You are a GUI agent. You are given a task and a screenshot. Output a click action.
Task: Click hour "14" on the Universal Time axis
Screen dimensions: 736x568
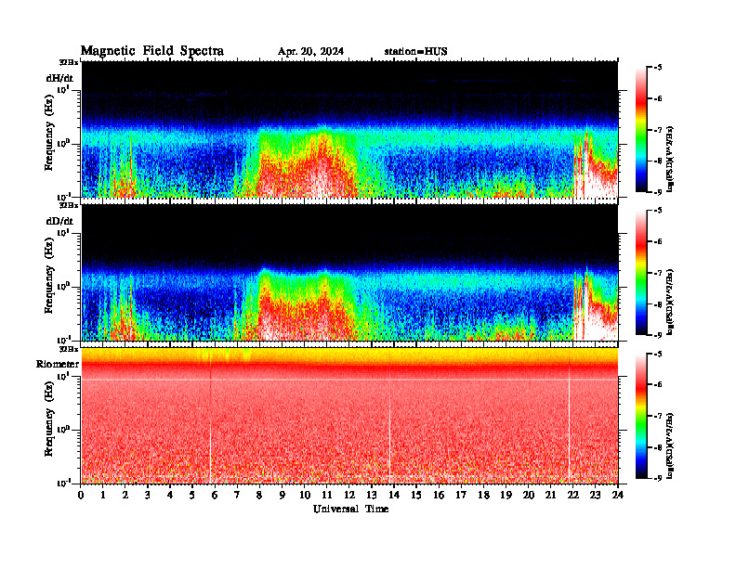(394, 495)
